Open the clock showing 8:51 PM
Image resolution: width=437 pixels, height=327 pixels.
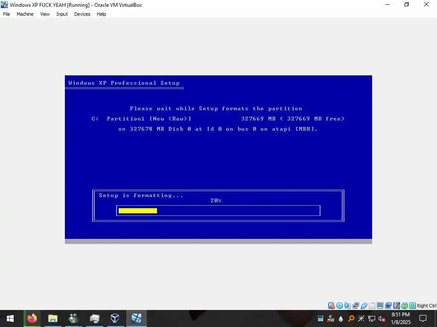[x=400, y=318]
